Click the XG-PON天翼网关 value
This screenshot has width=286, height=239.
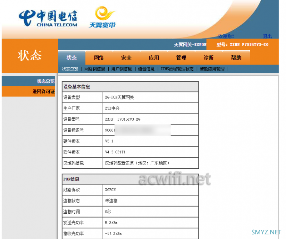(119, 97)
